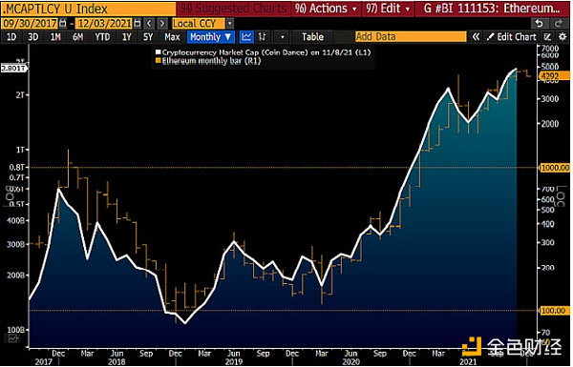Go to next date range arrow
Screen dimensions: 573x367
pyautogui.click(x=162, y=23)
